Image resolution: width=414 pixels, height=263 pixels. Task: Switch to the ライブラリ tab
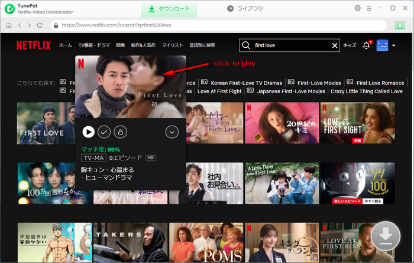click(x=245, y=9)
